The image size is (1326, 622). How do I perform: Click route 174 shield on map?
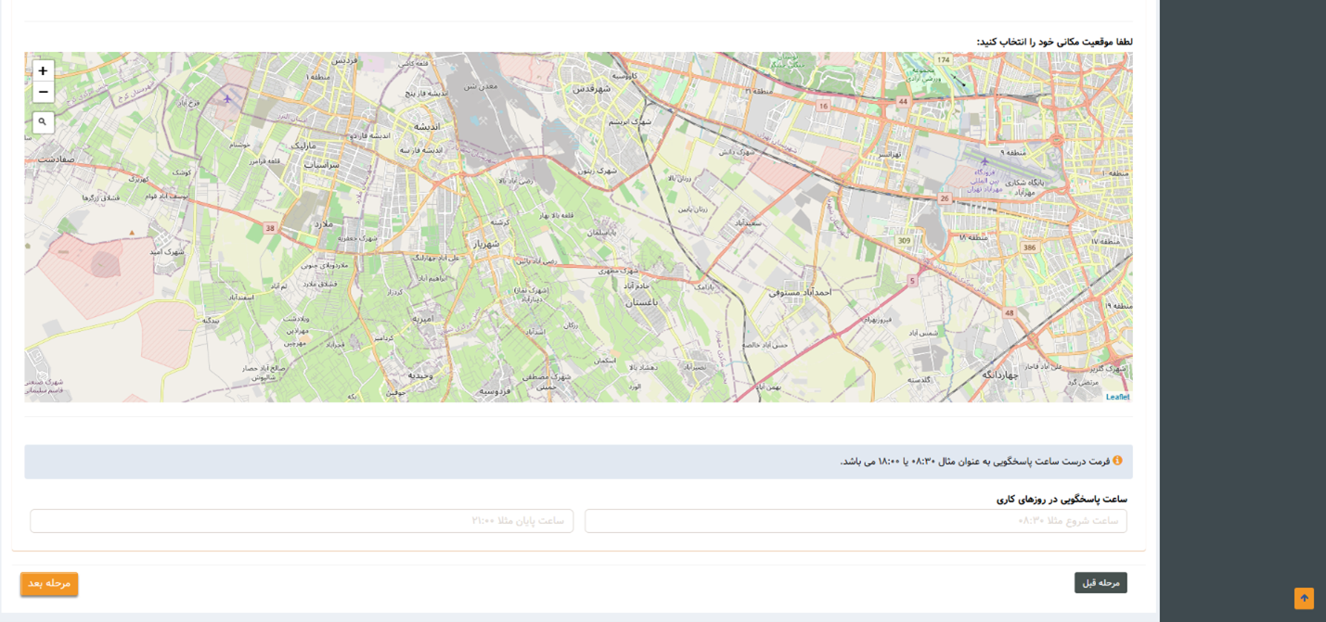[x=944, y=60]
